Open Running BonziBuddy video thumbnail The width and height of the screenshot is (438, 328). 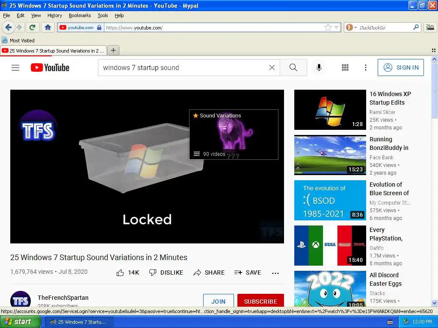pyautogui.click(x=330, y=155)
